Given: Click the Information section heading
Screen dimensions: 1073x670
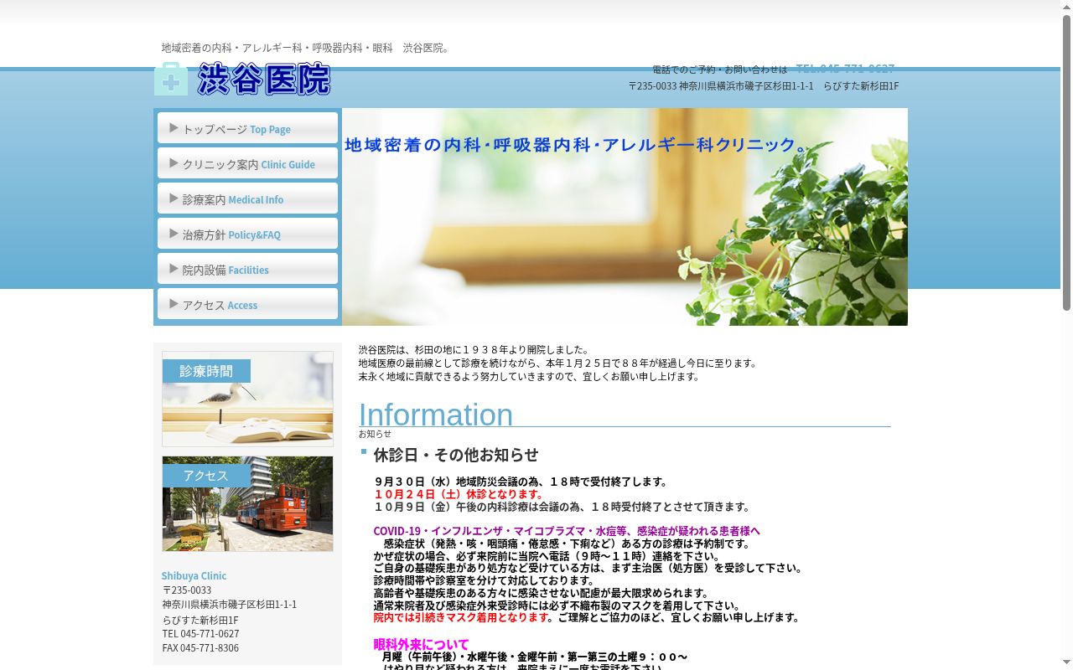Looking at the screenshot, I should pyautogui.click(x=436, y=415).
